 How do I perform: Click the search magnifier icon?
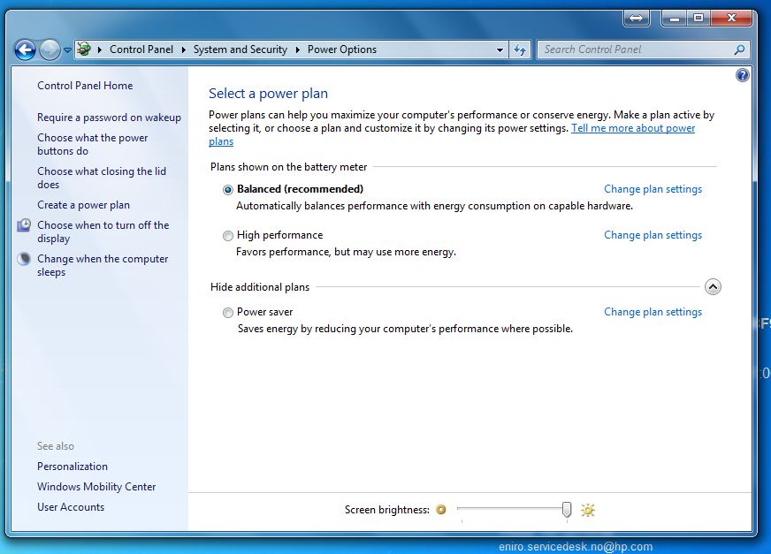739,49
